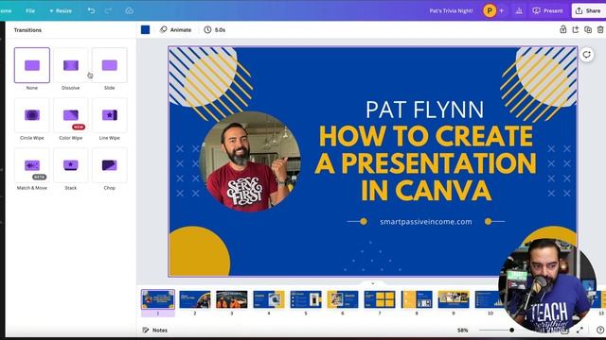Click the lock page icon

[563, 29]
